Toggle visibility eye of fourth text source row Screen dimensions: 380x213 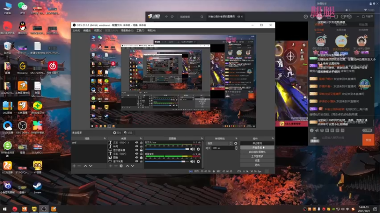tap(137, 153)
